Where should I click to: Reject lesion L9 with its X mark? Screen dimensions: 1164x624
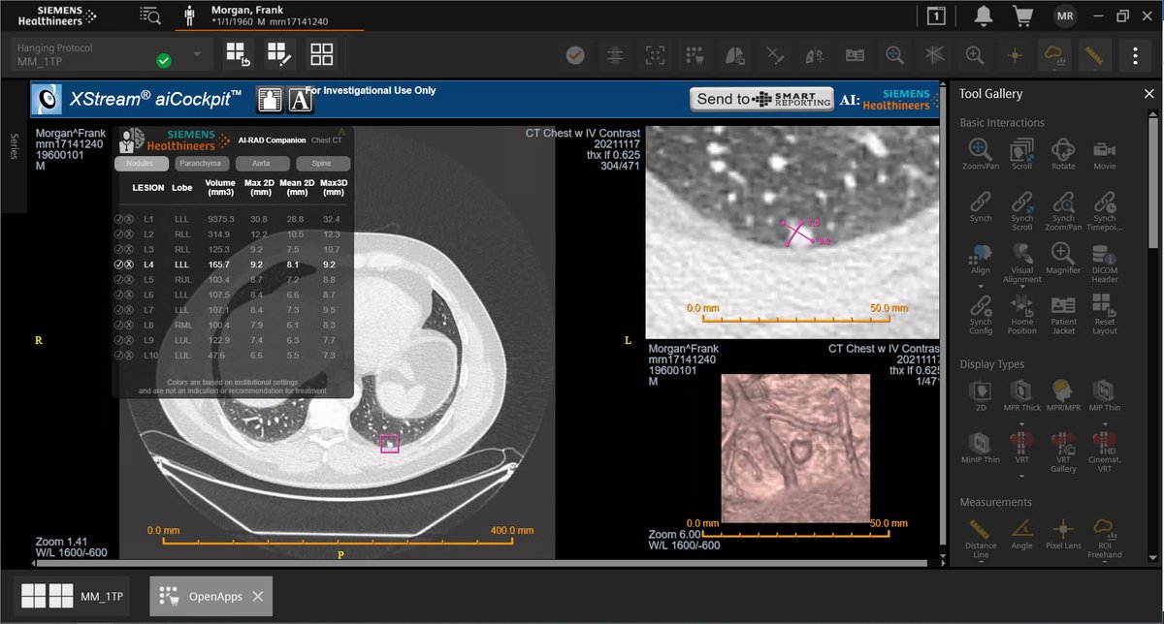click(129, 340)
